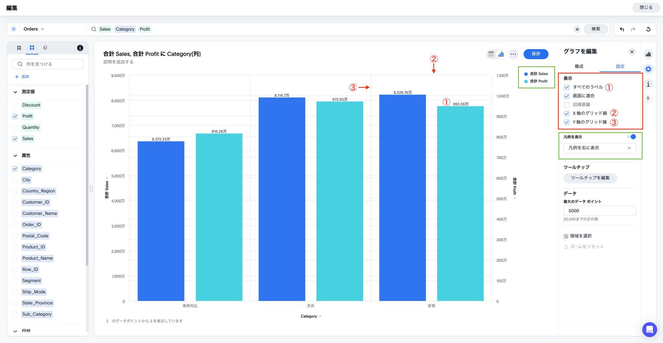Collapse the 属性 section

pyautogui.click(x=15, y=156)
